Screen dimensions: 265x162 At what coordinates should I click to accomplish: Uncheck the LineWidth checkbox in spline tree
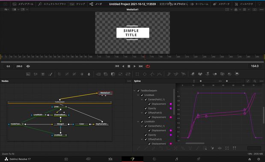142,122
